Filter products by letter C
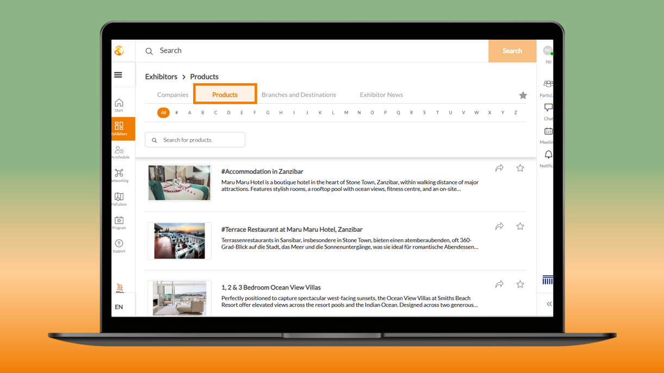The image size is (664, 373). (215, 112)
